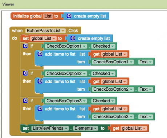Open Checked property dropdown for CheckBoxOption1

[x=103, y=46]
